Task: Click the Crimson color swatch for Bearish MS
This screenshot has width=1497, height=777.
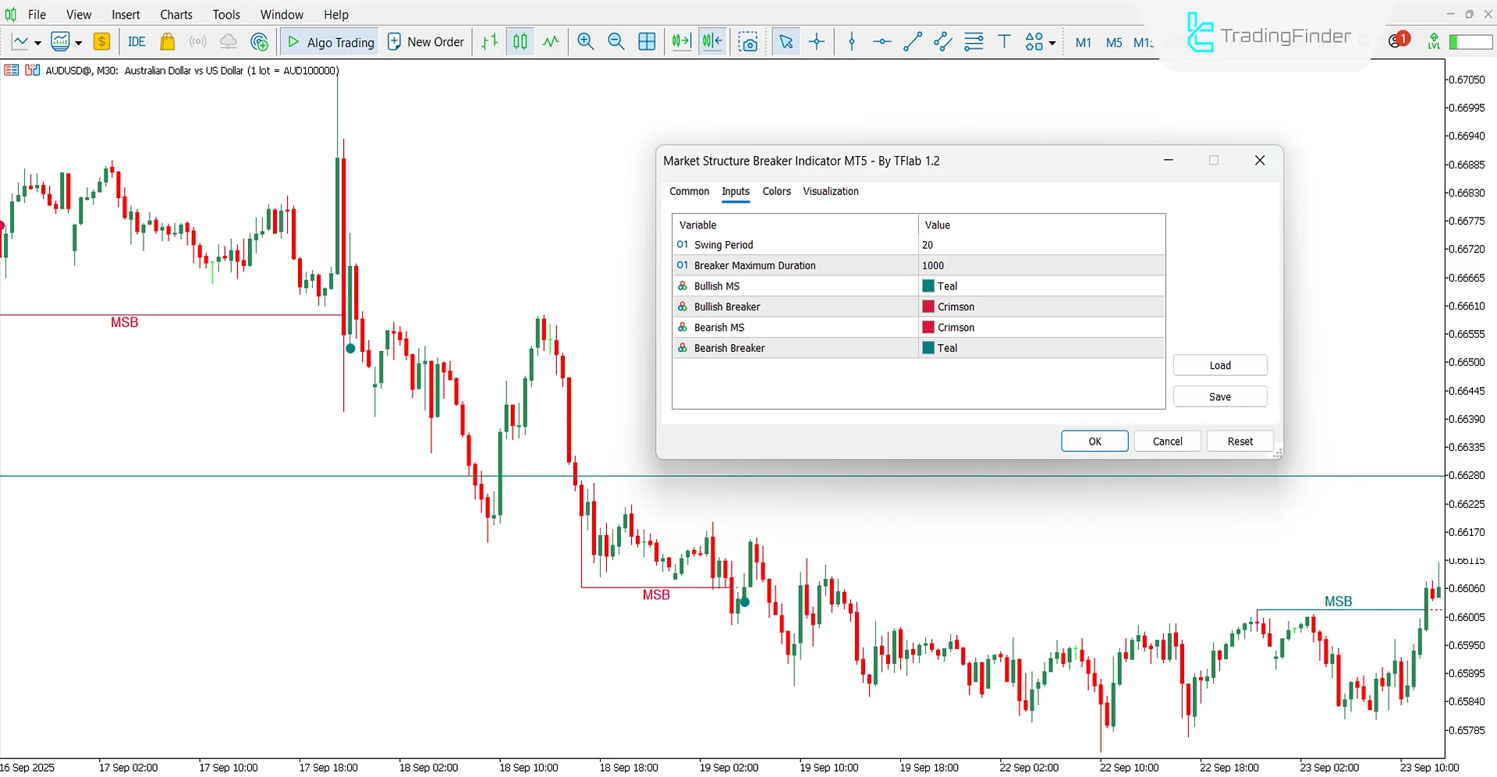Action: [x=927, y=327]
